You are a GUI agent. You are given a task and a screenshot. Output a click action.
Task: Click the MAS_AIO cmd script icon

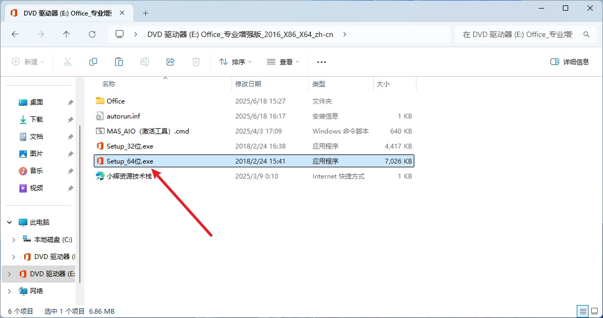[x=100, y=131]
